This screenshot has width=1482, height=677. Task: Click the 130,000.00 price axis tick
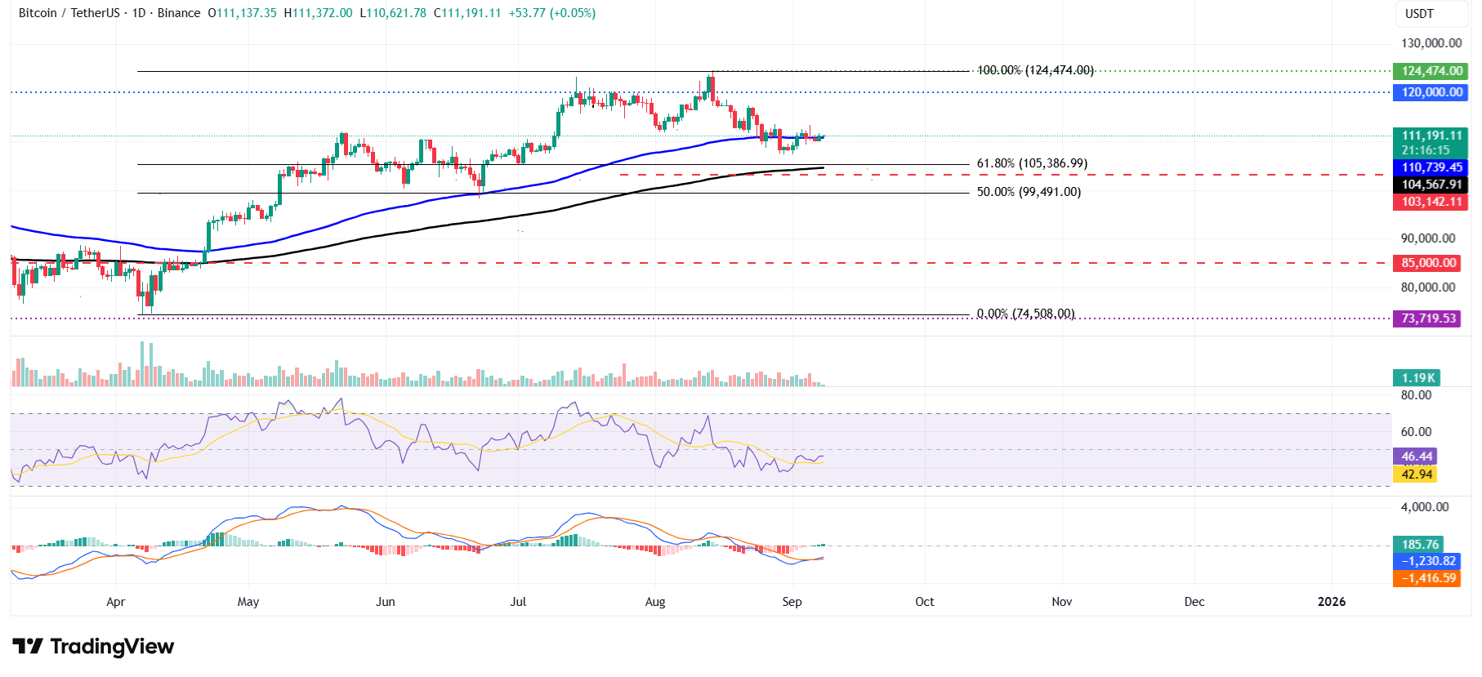tap(1431, 43)
